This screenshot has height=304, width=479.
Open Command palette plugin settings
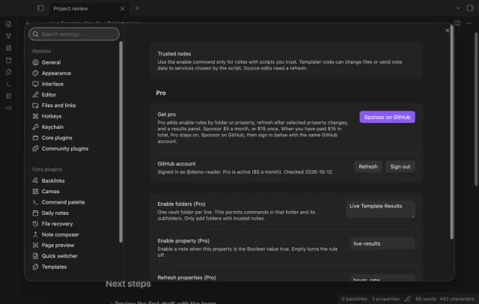click(x=58, y=202)
